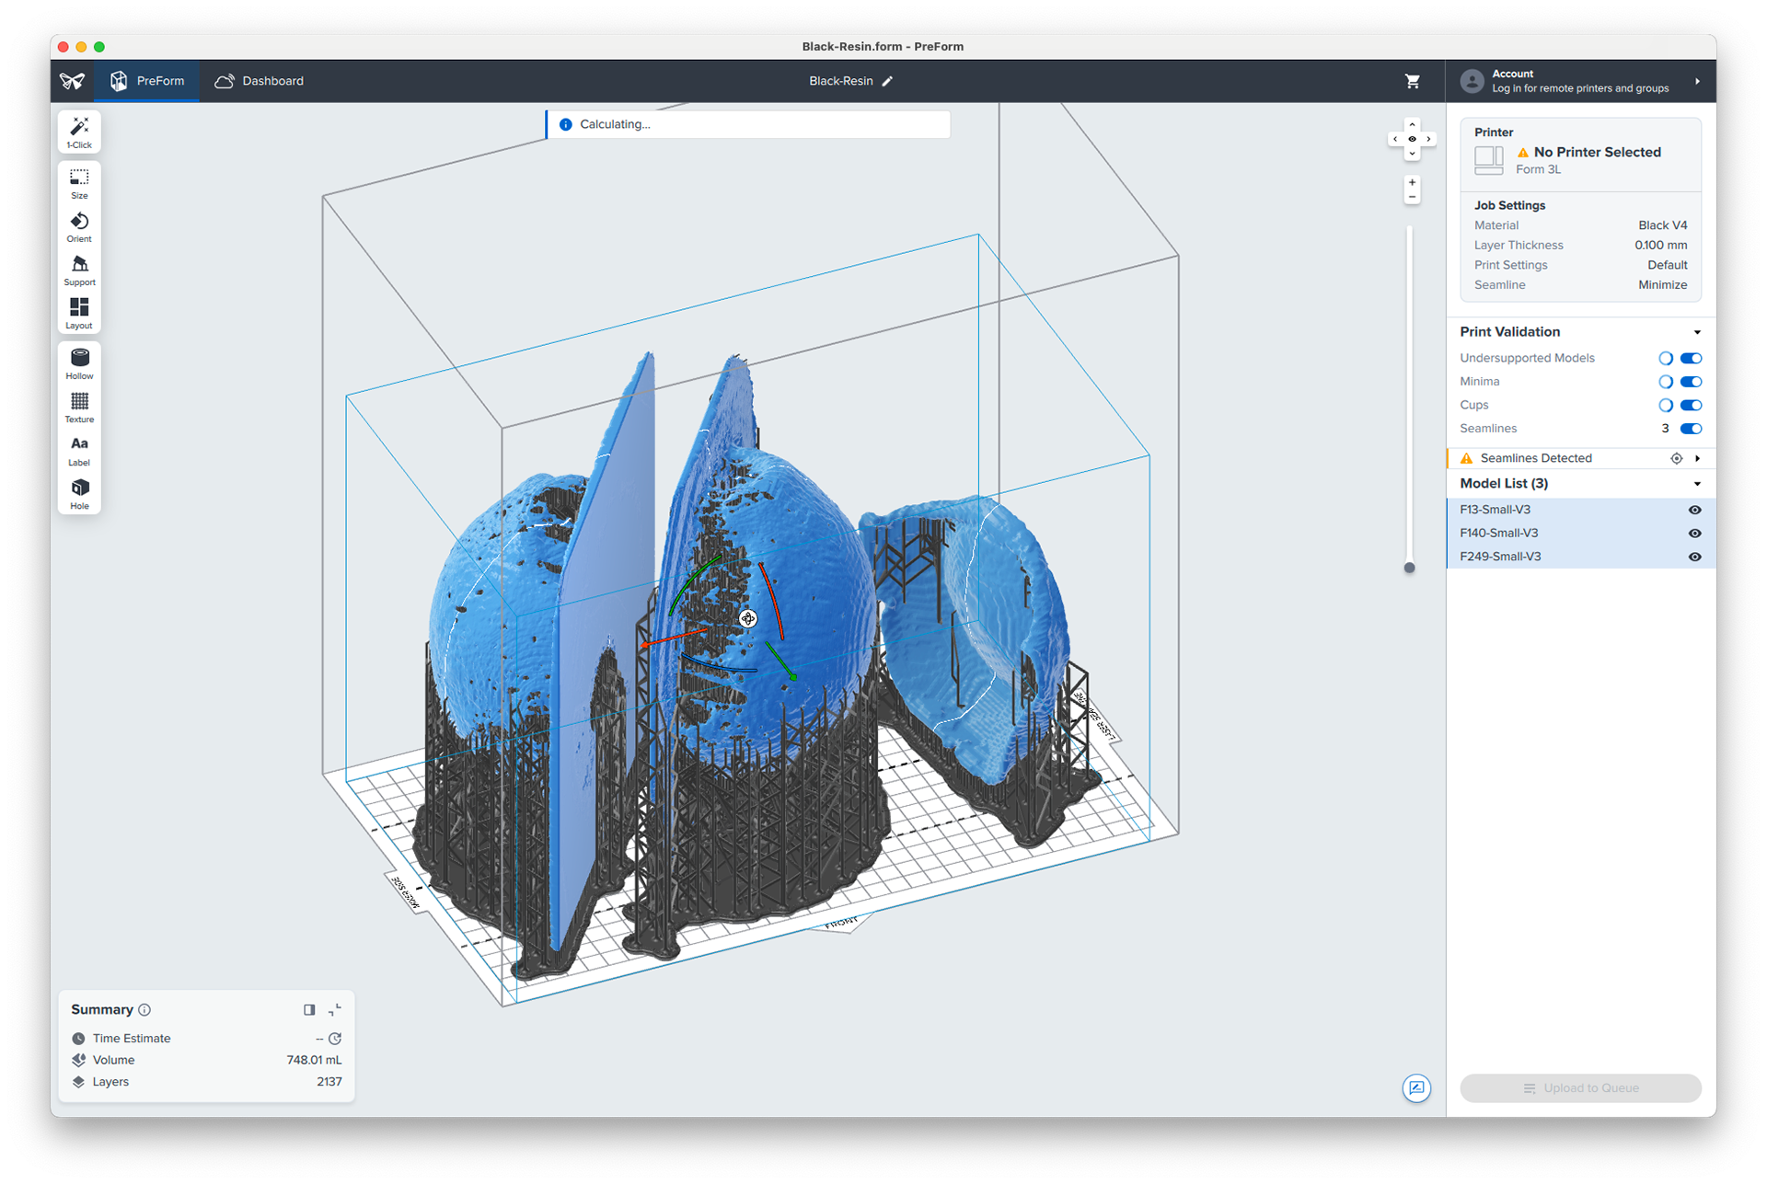Dock the Summary panel to the side

pos(309,1010)
